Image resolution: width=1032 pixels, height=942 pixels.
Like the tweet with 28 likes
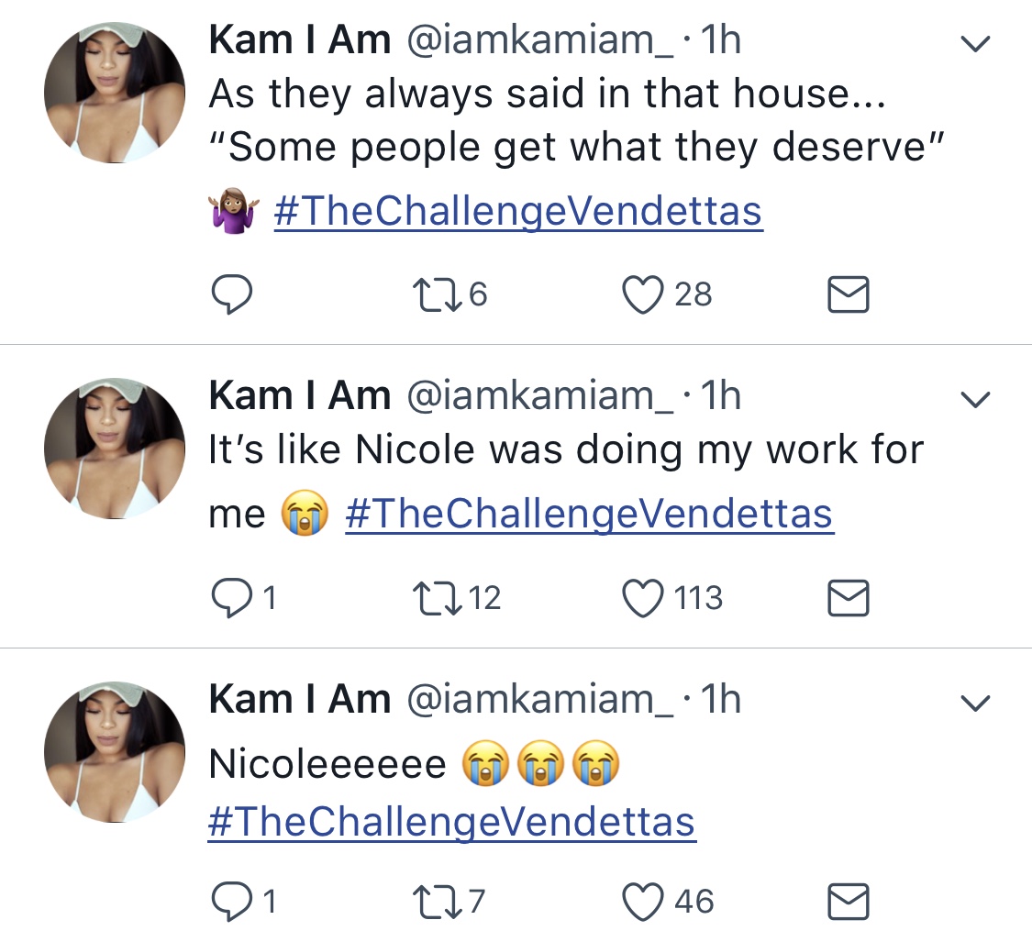[642, 294]
